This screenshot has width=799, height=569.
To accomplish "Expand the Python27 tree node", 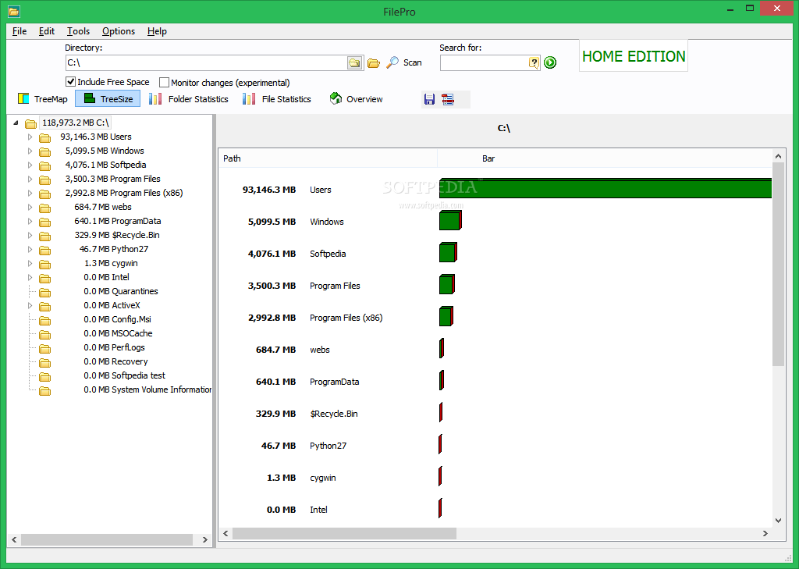I will [x=30, y=249].
